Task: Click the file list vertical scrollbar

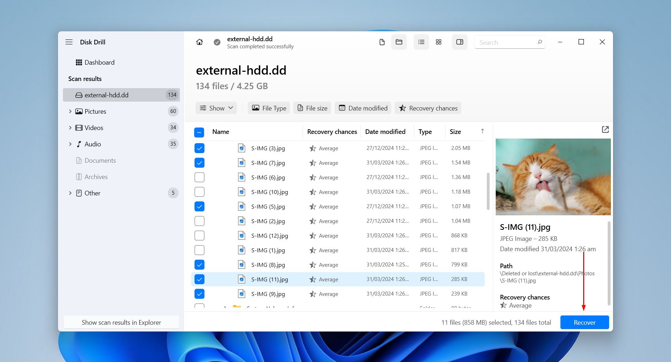Action: click(x=488, y=191)
